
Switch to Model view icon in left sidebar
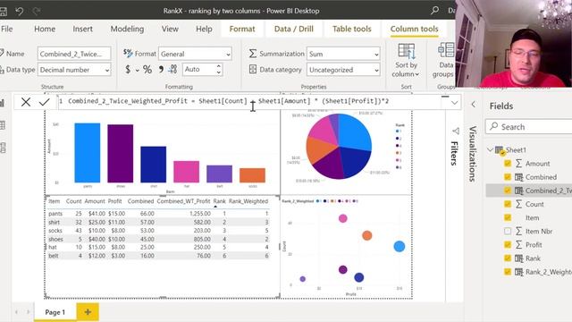[x=3, y=148]
